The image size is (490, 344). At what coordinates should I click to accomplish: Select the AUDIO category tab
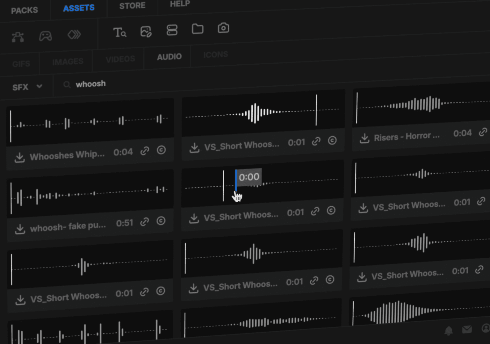169,57
